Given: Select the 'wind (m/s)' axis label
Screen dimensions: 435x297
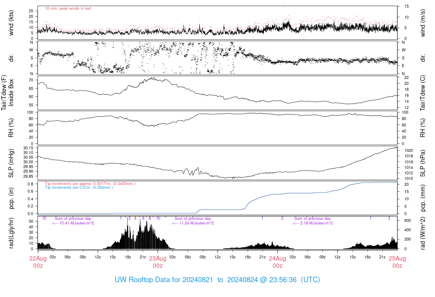Looking at the screenshot, I should (x=423, y=23).
